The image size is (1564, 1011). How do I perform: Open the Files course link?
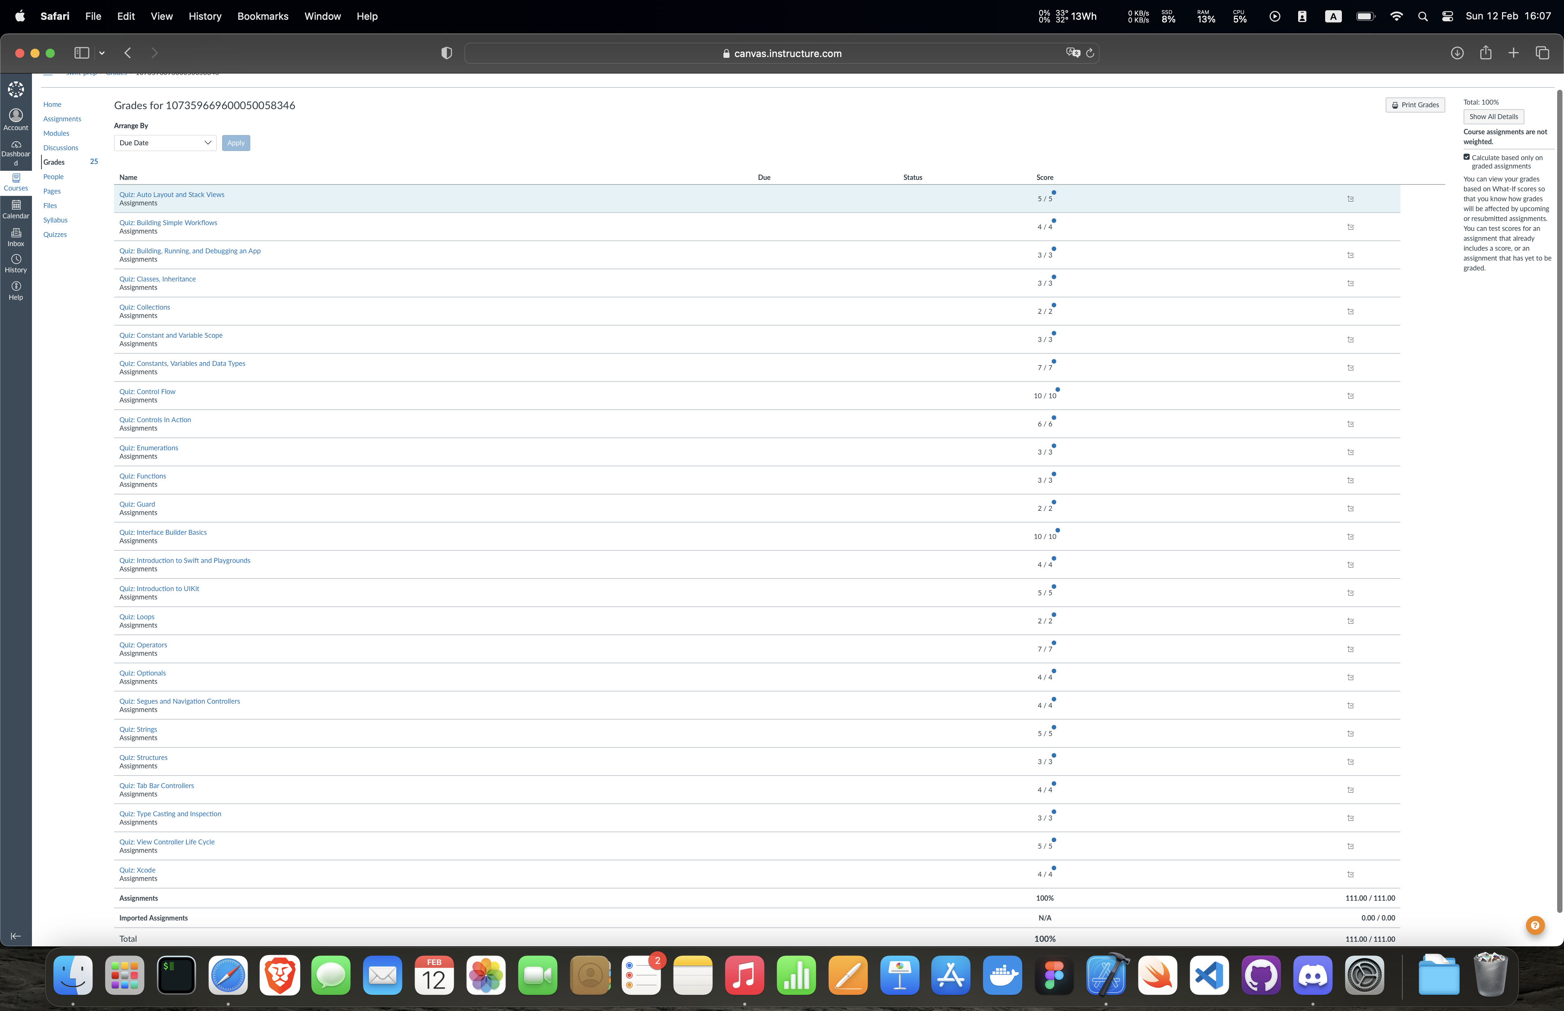click(x=50, y=205)
